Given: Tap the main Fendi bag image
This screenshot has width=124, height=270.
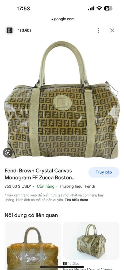Looking at the screenshot, I should pos(62,100).
